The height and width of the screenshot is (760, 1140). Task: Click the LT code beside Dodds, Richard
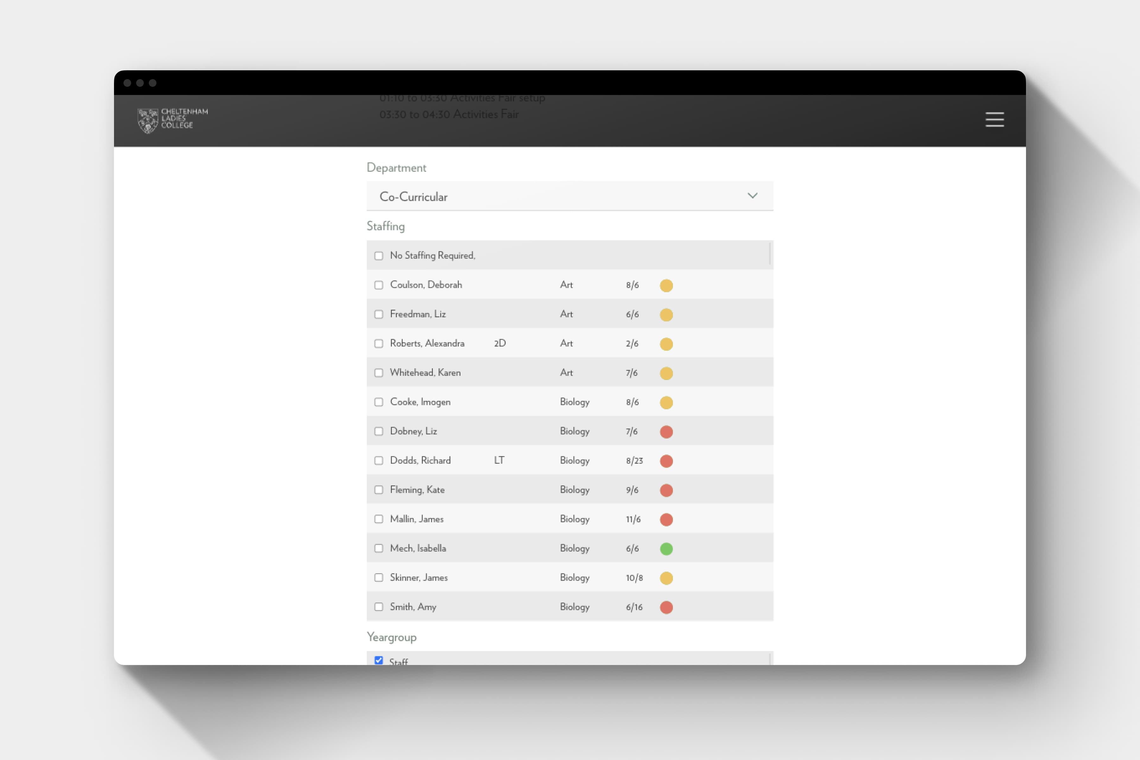click(x=499, y=460)
